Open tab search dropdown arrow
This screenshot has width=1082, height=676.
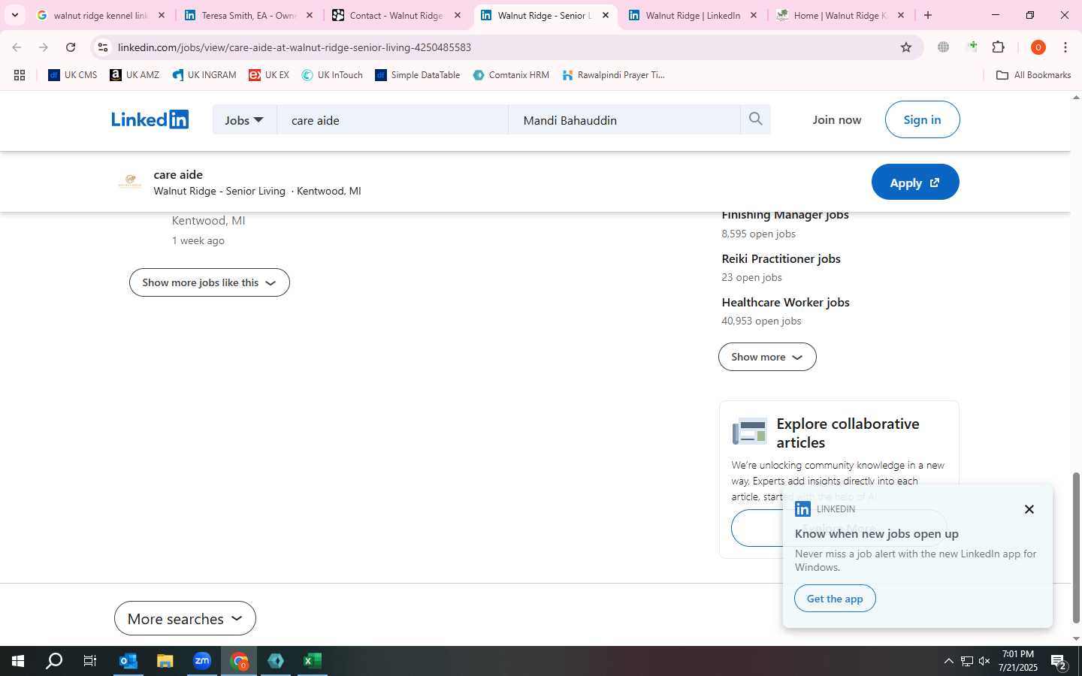click(x=14, y=15)
